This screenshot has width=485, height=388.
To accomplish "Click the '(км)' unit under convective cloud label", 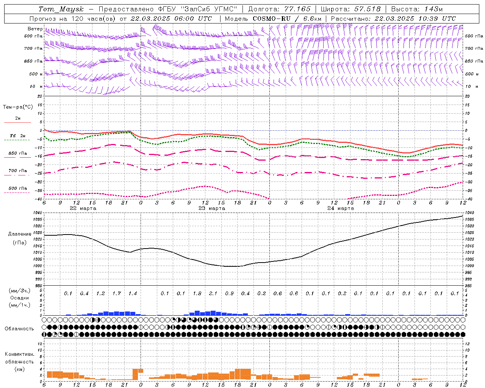I will 19,369.
